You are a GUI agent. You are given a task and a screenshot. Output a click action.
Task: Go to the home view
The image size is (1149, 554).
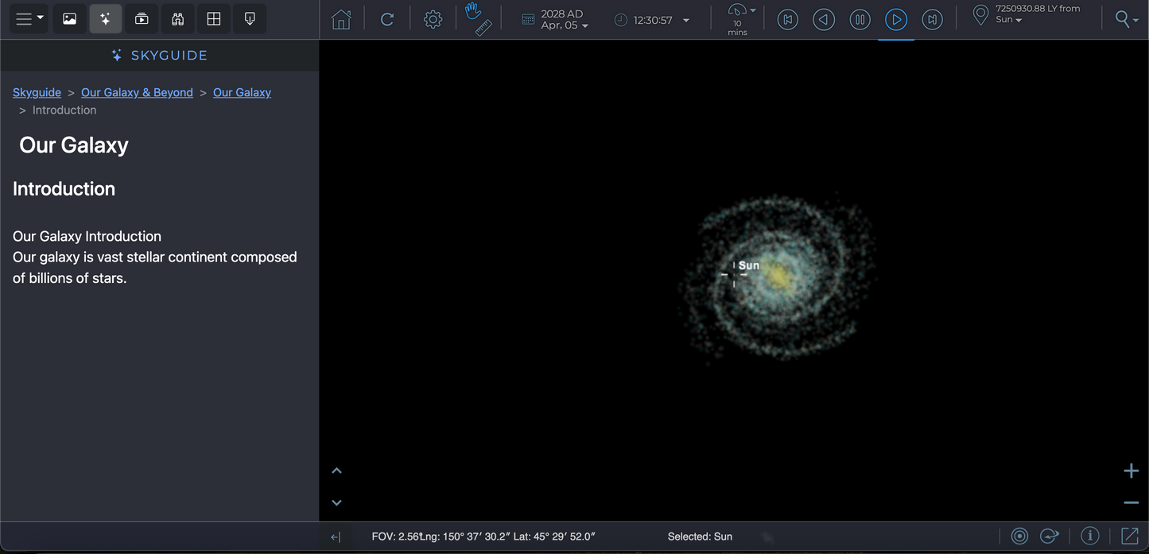[341, 20]
